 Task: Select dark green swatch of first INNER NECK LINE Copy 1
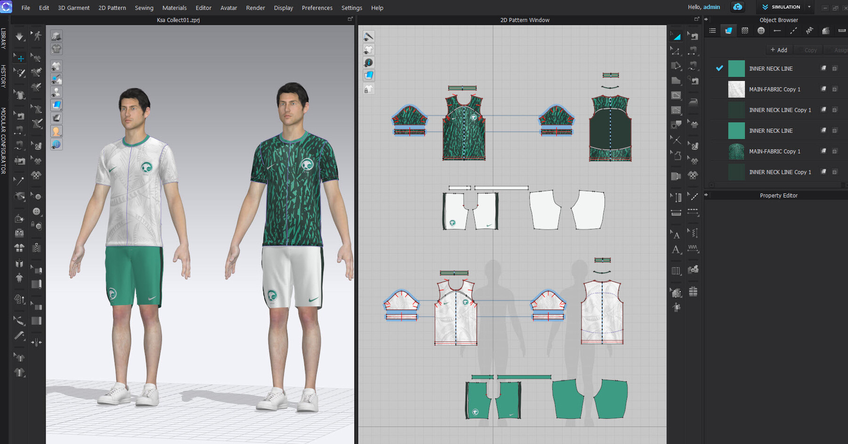point(736,110)
